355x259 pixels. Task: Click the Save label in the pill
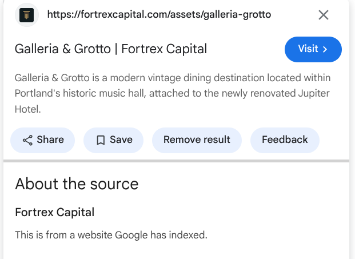tap(121, 140)
